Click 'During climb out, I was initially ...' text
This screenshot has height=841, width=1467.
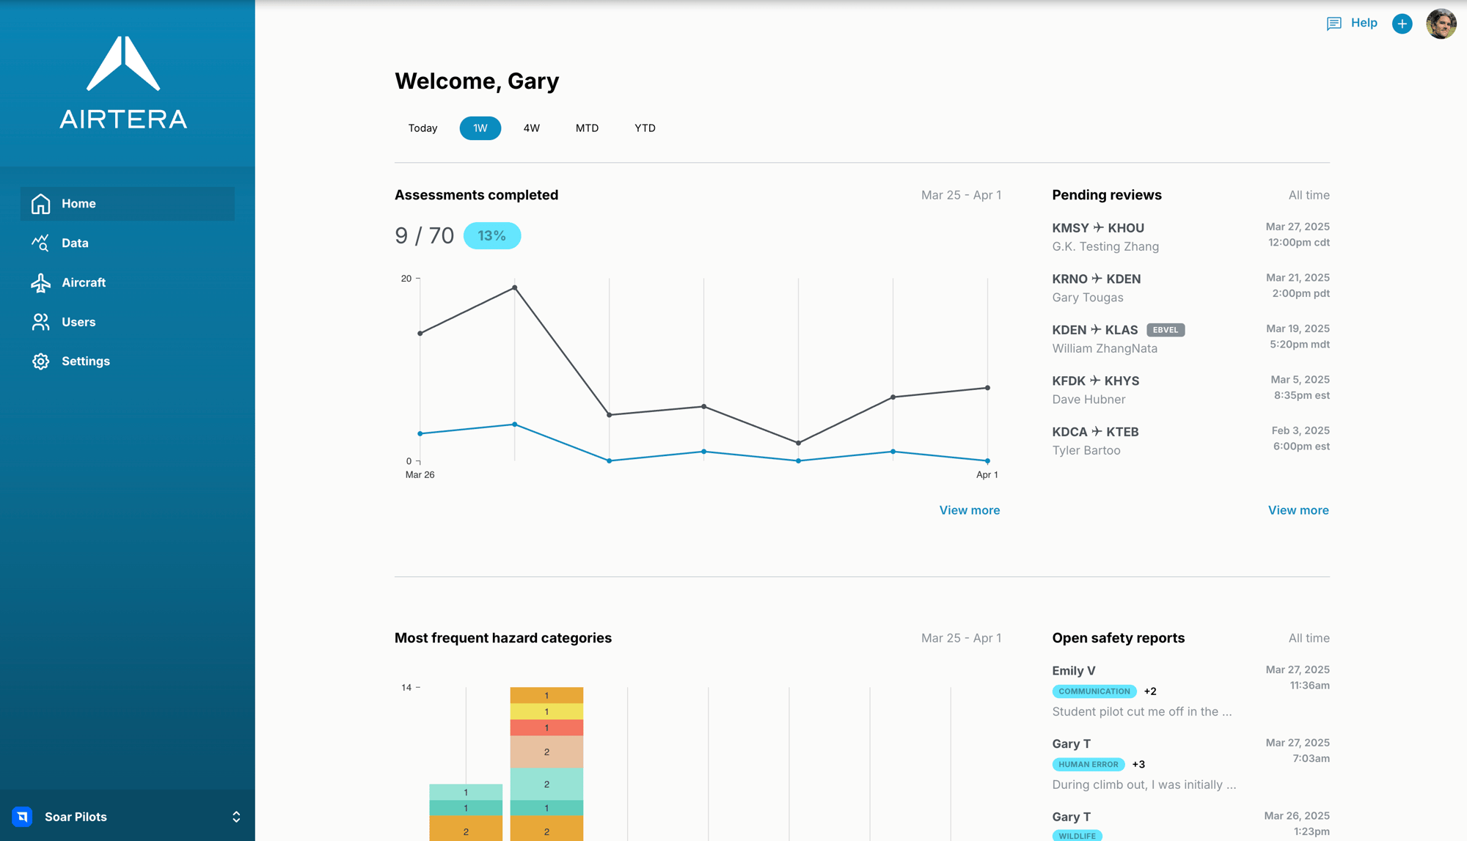pyautogui.click(x=1144, y=785)
